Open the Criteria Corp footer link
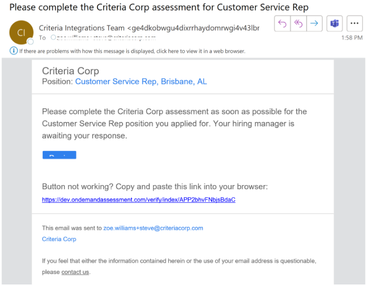Screen dimensions: 368x286 pos(59,239)
